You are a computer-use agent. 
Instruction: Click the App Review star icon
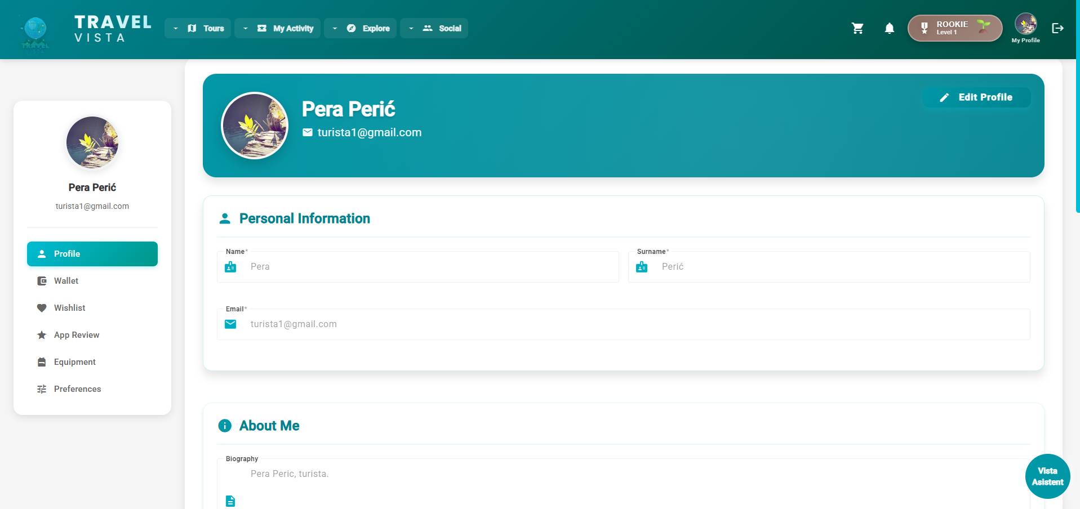pos(42,335)
